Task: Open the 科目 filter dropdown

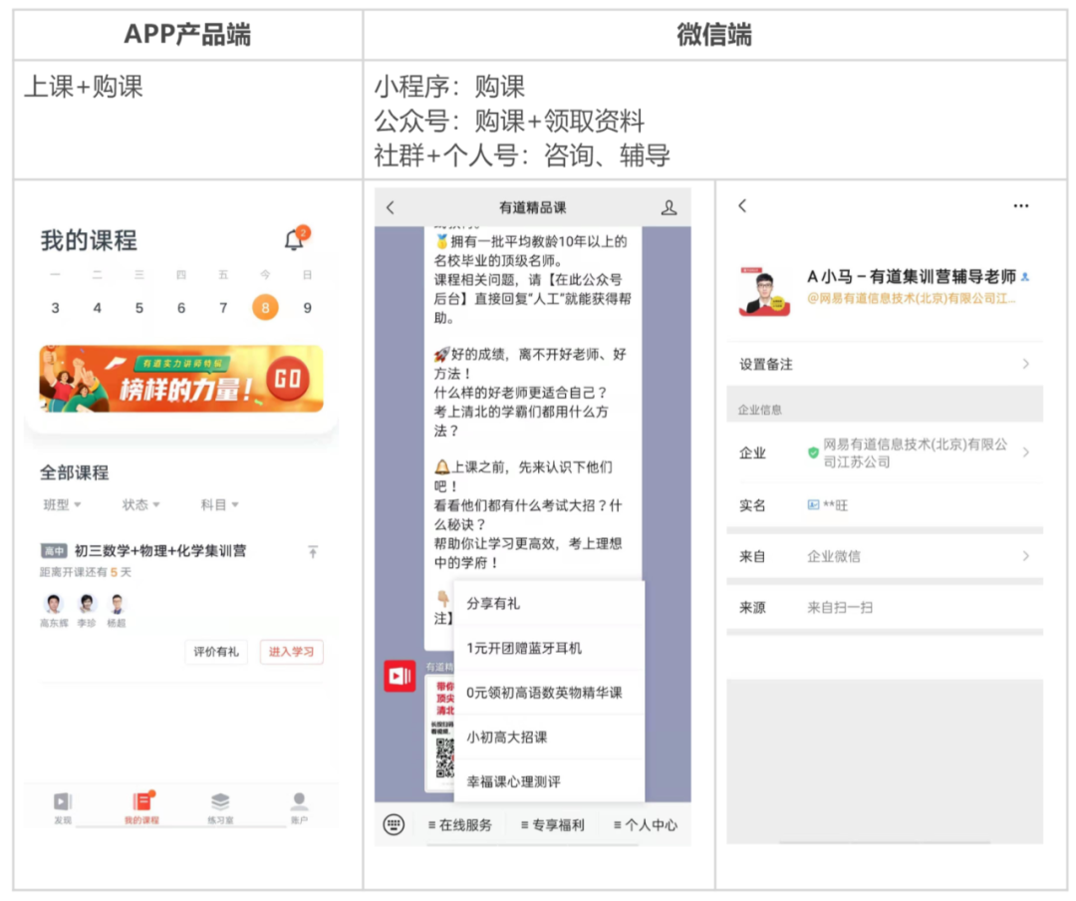Action: click(219, 504)
